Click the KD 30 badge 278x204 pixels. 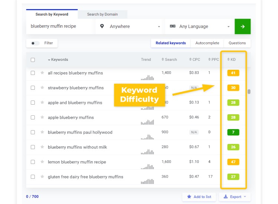point(233,88)
